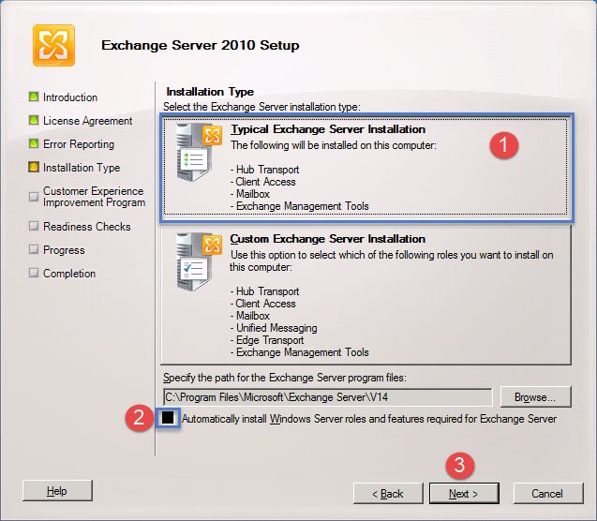597x521 pixels.
Task: Click the Typical installation server icon
Action: (199, 152)
